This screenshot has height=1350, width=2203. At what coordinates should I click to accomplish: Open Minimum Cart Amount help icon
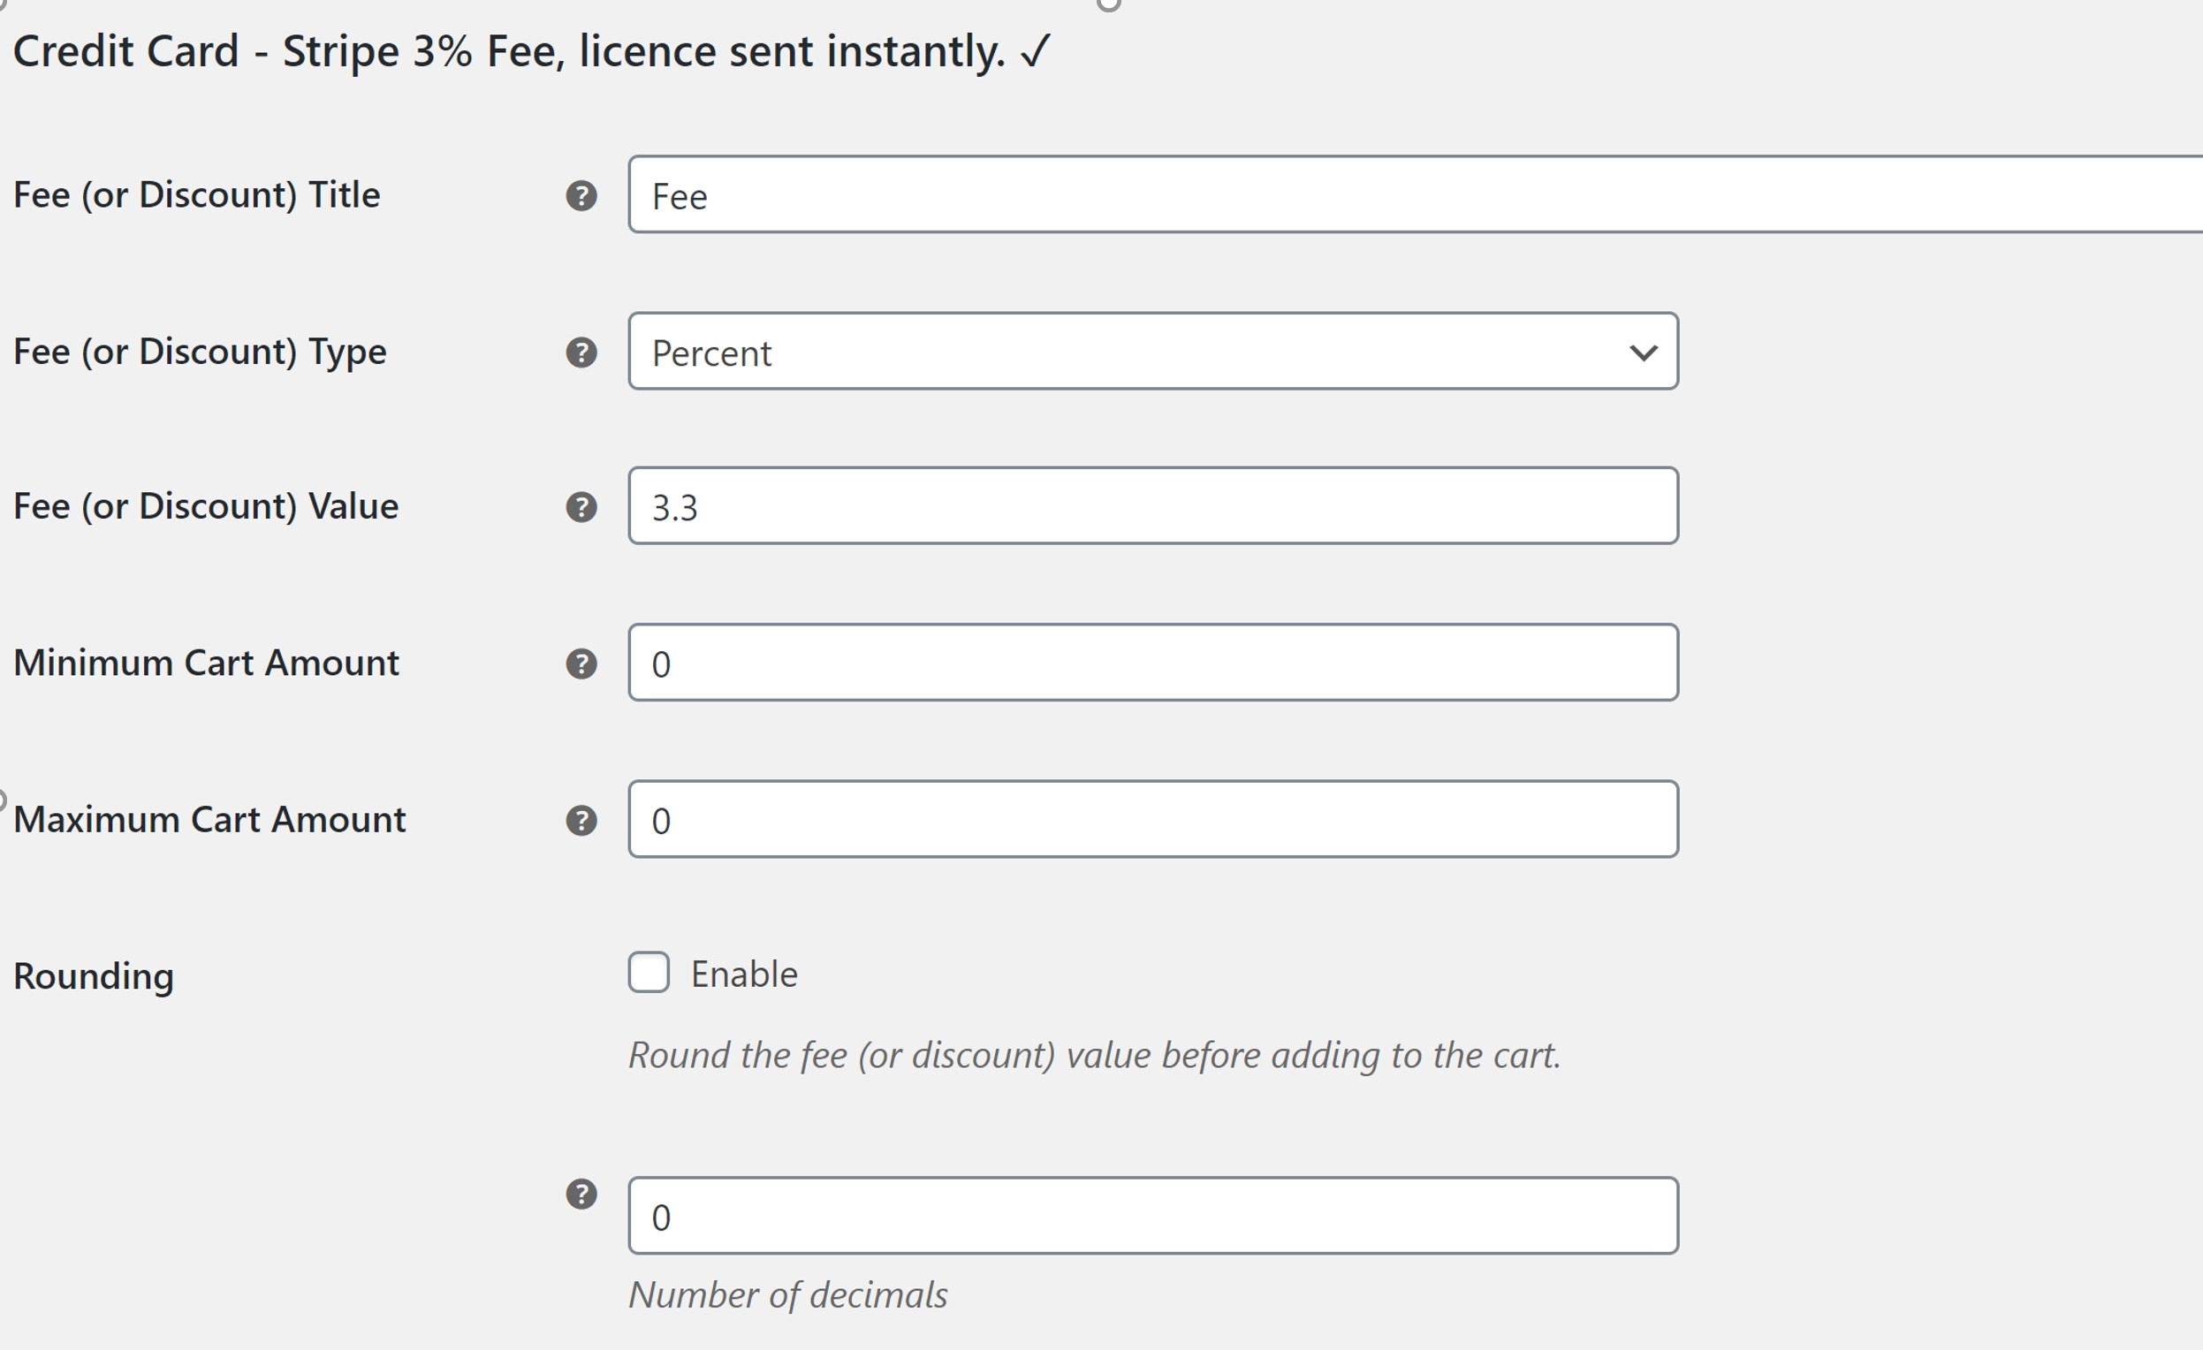(581, 664)
